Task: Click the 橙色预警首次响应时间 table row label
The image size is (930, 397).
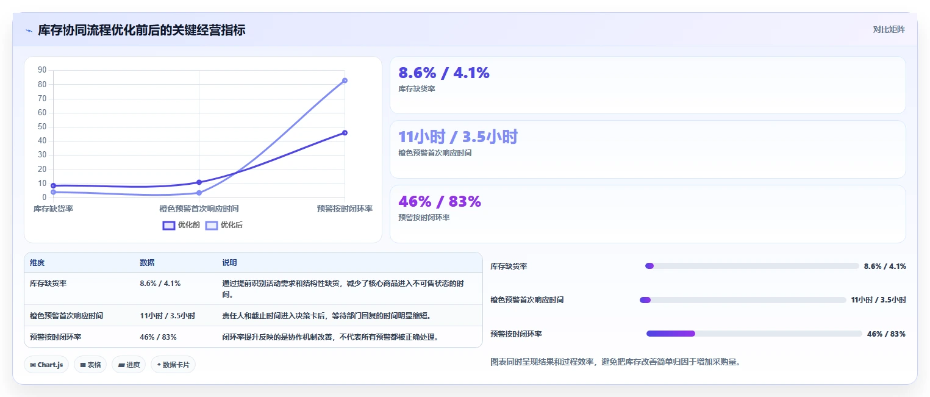Action: coord(66,316)
